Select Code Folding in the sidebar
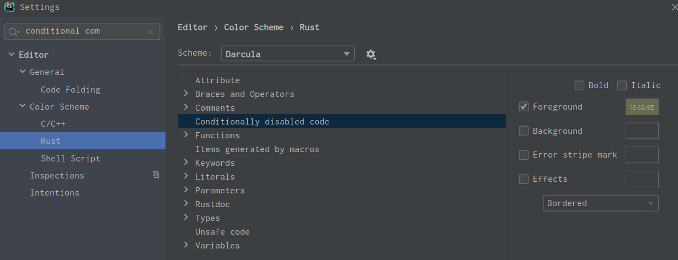Screen dimensions: 678x260 click(x=71, y=89)
